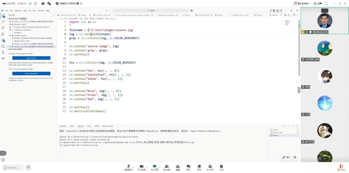Open the chat panel in meeting toolbar
Screen dimensions: 349x173
coord(188,168)
